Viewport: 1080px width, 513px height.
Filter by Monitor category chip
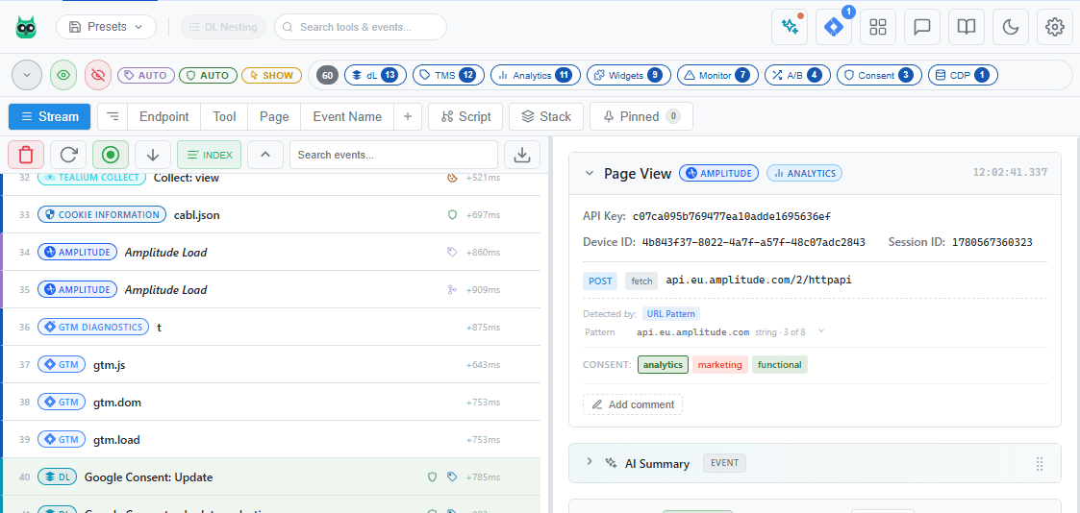717,75
